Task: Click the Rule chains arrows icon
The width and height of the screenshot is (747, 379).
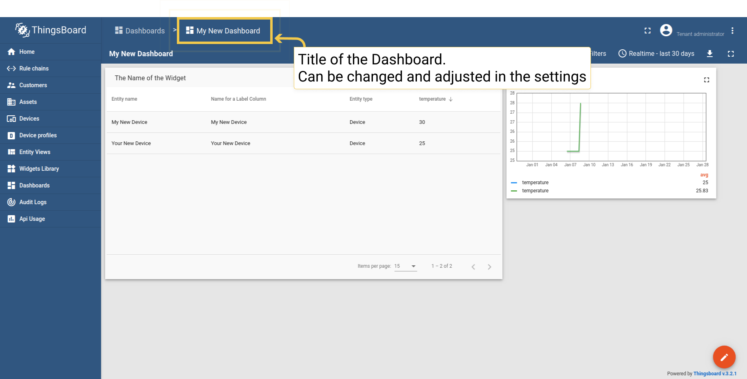Action: coord(11,68)
